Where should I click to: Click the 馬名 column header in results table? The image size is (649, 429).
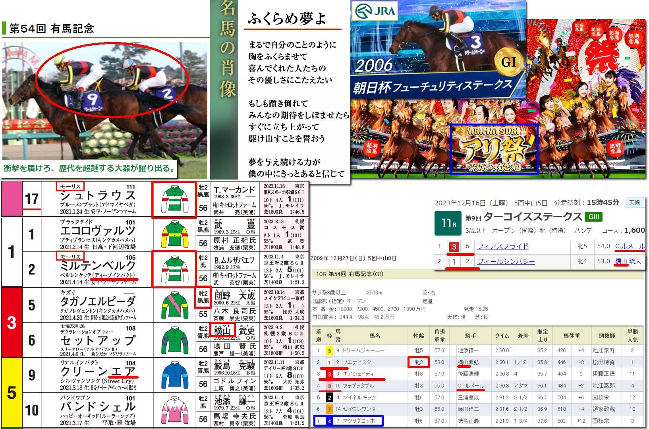coord(375,336)
